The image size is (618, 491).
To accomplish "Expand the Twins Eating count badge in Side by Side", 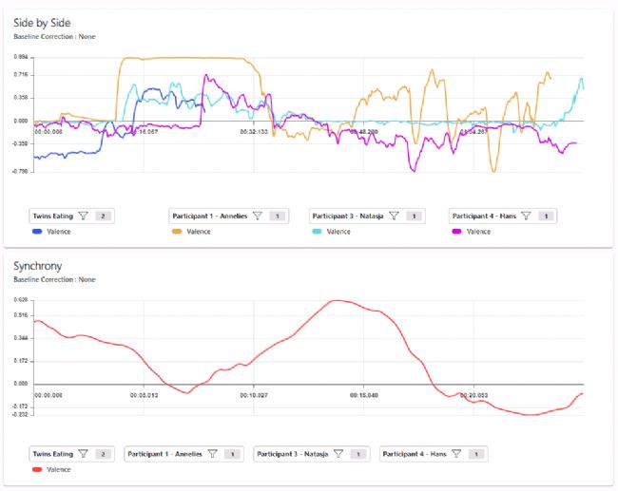I will pos(104,217).
